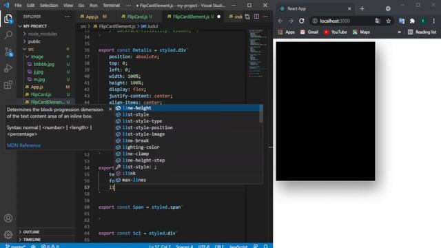Image resolution: width=441 pixels, height=248 pixels.
Task: Close the suggestion details pane
Action: pos(110,109)
